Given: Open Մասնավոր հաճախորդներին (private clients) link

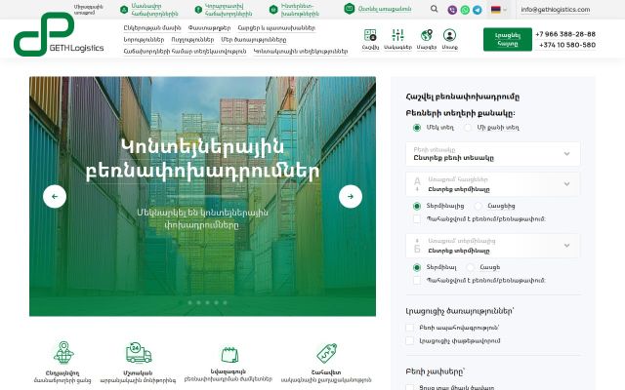Looking at the screenshot, I should click(154, 10).
